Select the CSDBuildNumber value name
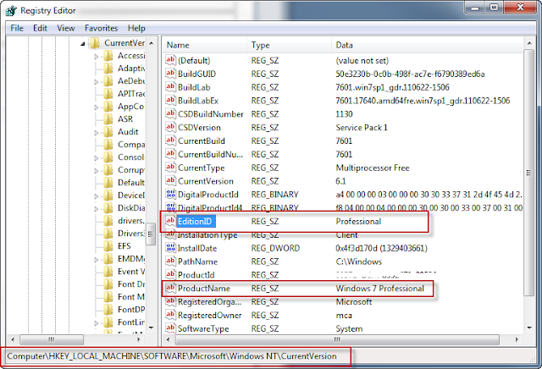542x369 pixels. (211, 114)
